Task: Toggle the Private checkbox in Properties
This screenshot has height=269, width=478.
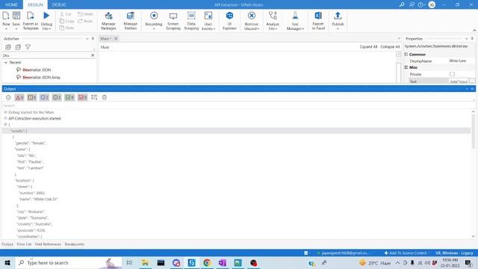Action: click(x=452, y=74)
